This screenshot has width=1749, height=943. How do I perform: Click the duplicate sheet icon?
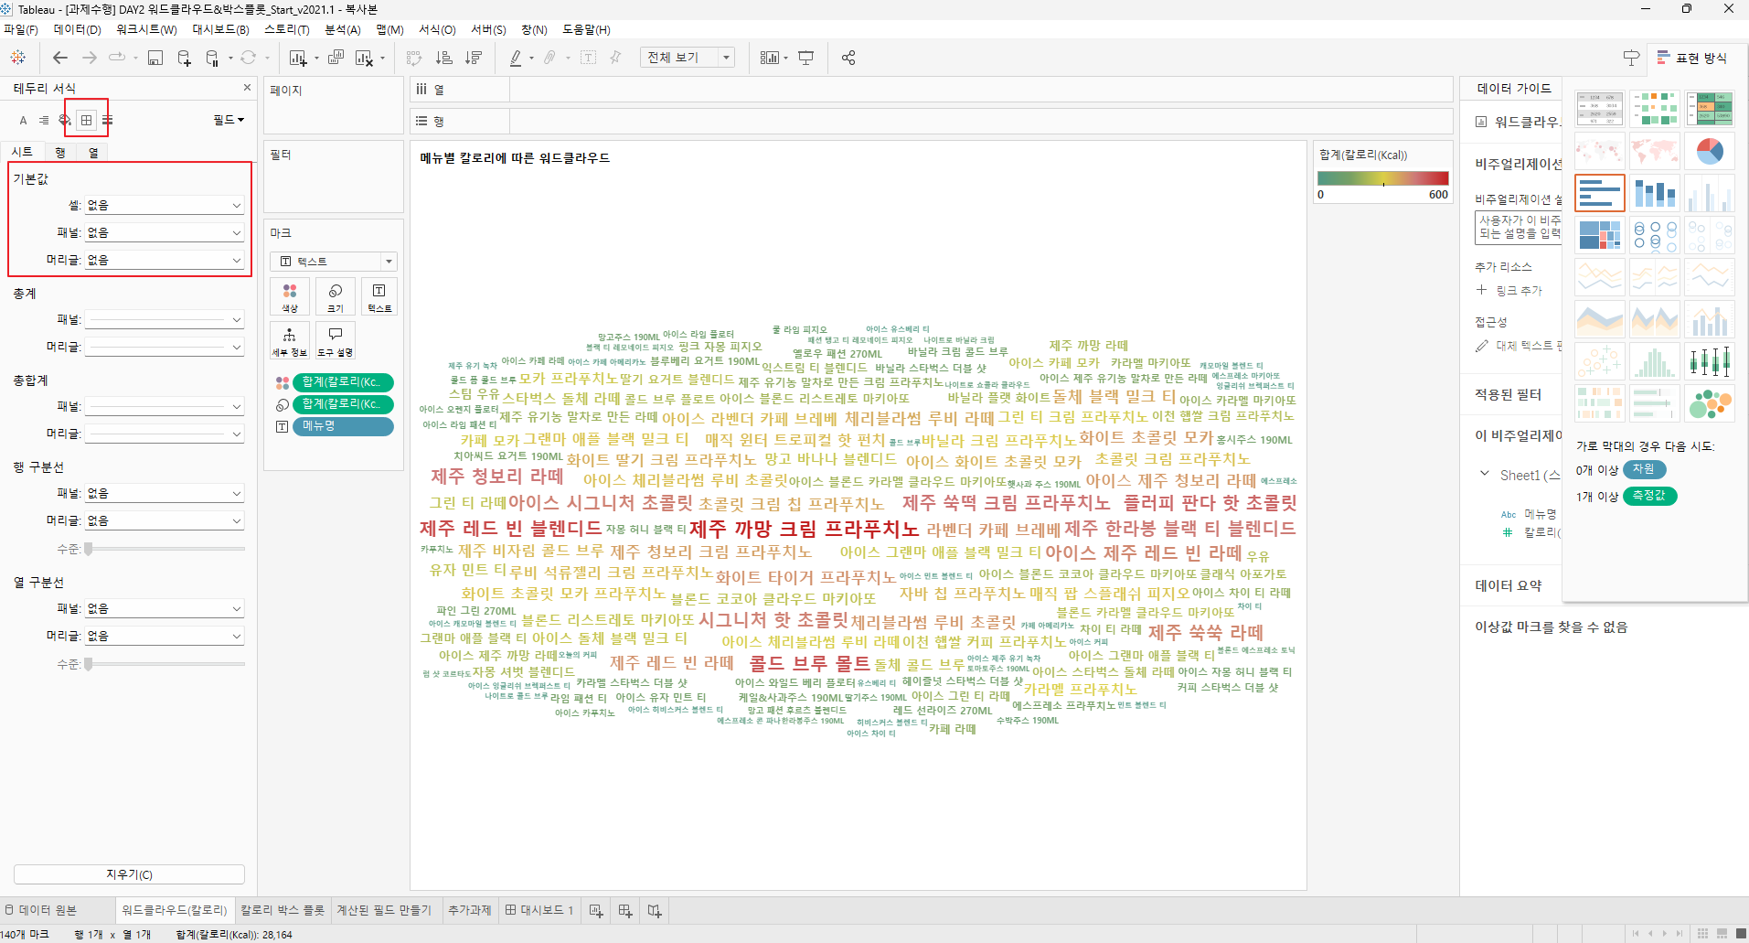336,58
